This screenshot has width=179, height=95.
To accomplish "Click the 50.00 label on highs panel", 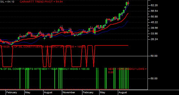I will tap(154, 79).
